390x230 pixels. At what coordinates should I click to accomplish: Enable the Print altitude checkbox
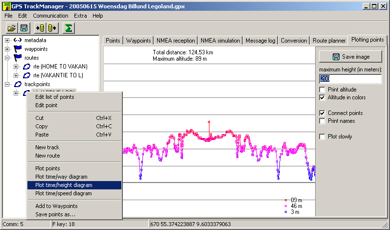pyautogui.click(x=322, y=90)
